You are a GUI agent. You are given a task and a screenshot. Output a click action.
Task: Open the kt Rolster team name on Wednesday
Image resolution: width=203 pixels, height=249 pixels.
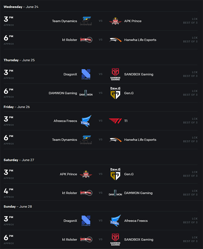pos(70,40)
